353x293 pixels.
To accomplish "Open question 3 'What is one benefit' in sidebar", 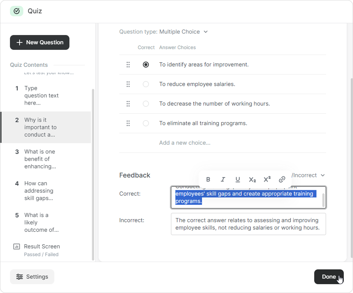I will coord(40,159).
